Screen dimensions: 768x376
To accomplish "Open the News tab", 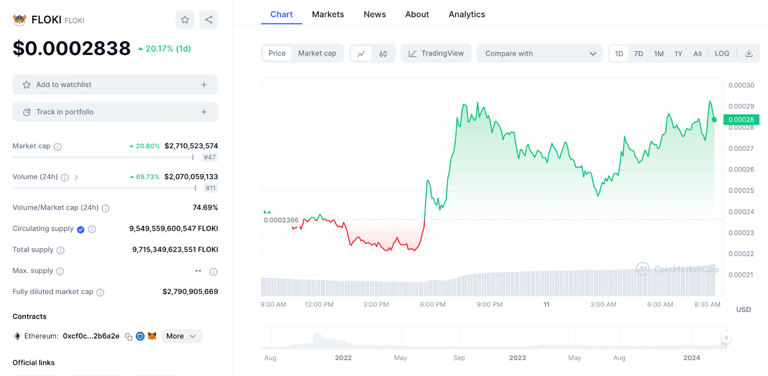I will pos(375,14).
